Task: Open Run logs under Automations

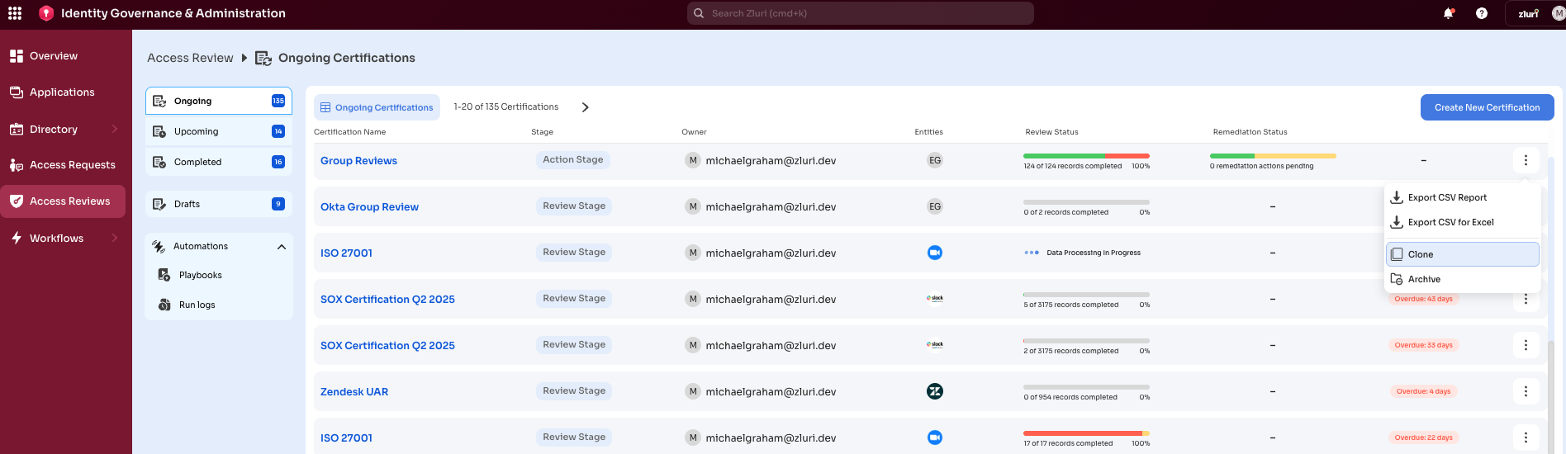Action: pos(197,305)
